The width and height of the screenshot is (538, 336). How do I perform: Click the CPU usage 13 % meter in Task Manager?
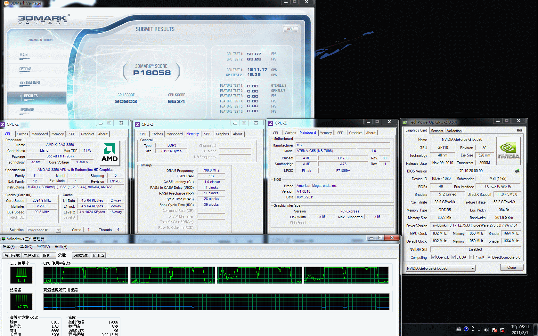pyautogui.click(x=21, y=275)
